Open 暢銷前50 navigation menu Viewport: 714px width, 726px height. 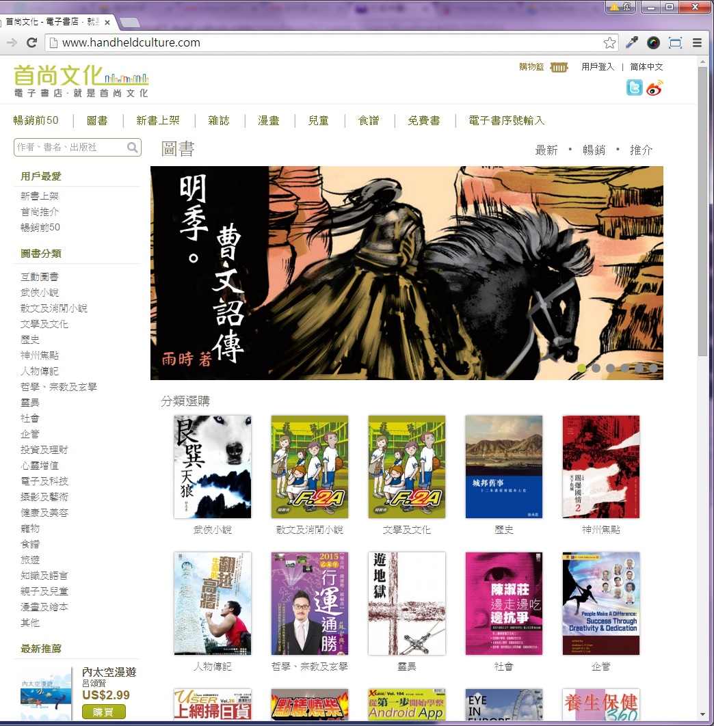tap(36, 120)
